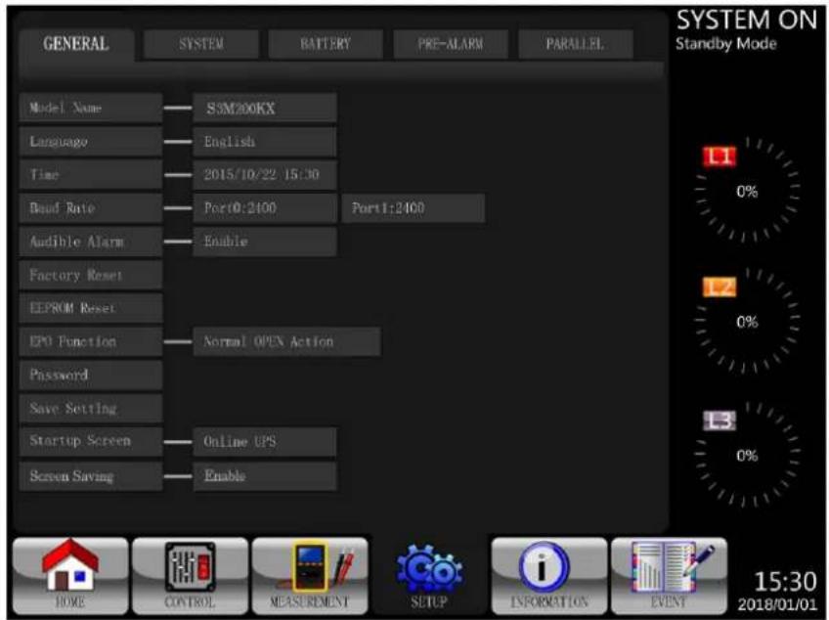Change the Port0:2400 baud rate

pos(265,208)
